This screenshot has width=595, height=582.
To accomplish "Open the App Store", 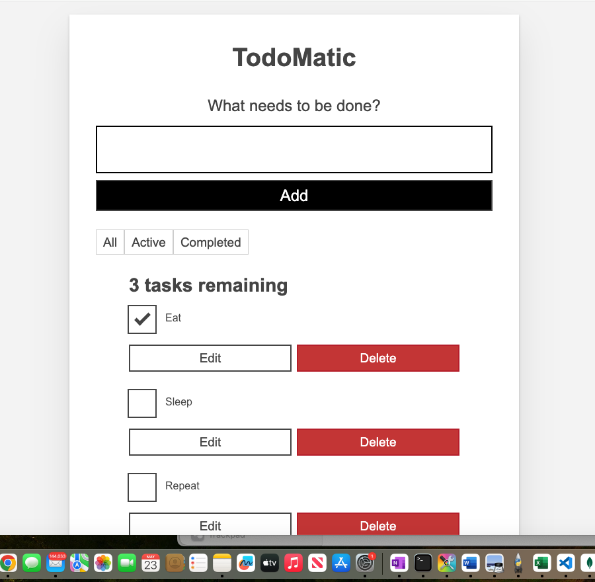I will [x=341, y=563].
